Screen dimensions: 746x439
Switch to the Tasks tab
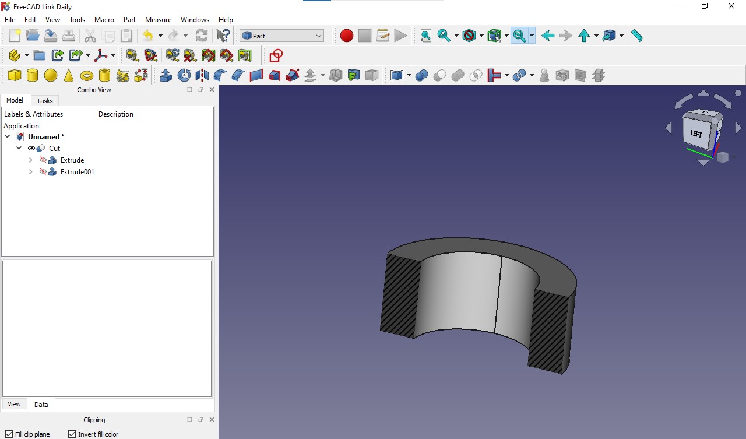coord(44,100)
